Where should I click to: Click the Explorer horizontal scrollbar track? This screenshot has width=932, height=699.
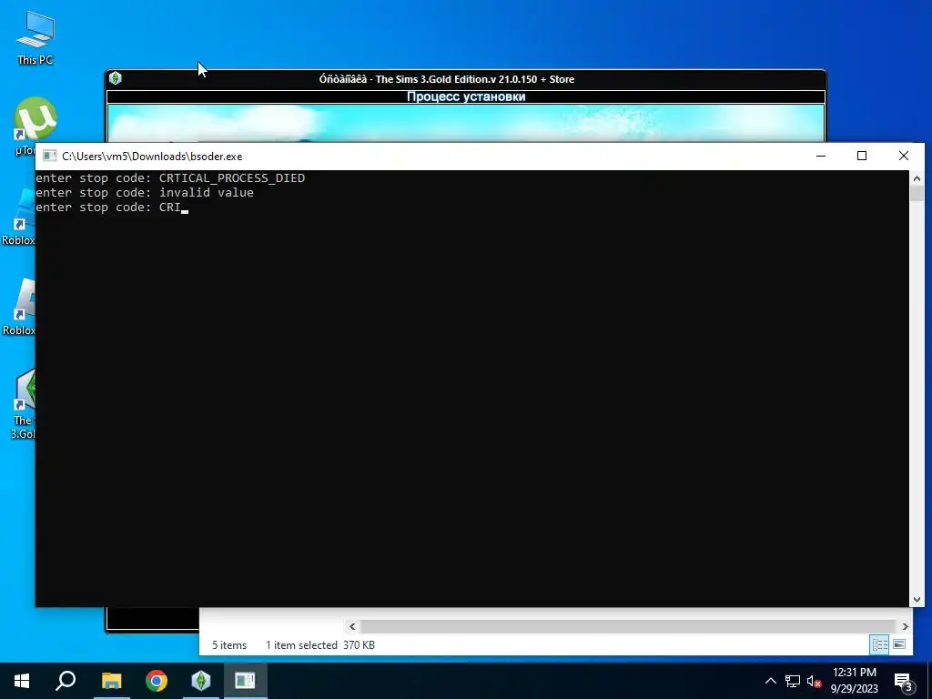click(x=628, y=626)
